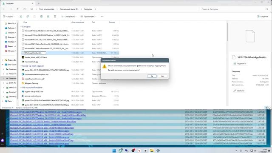Open Музыка in quick access sidebar
Screen dimensions: 272x153
click(10, 51)
